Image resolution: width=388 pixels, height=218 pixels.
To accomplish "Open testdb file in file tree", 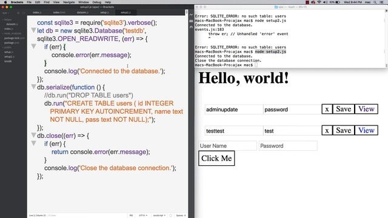I will (x=8, y=61).
